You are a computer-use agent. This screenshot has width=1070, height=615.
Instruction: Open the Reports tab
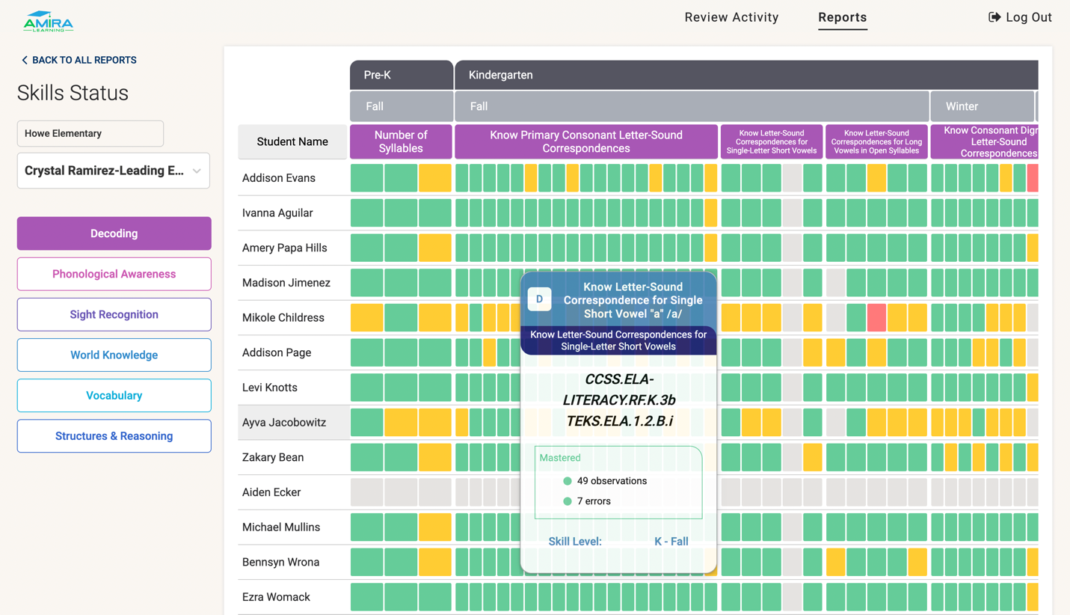[x=843, y=17]
